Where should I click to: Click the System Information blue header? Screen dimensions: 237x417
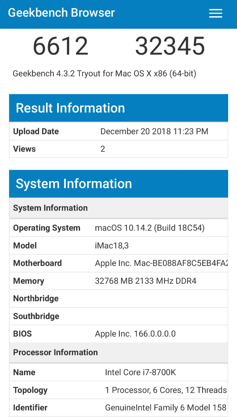pyautogui.click(x=74, y=184)
